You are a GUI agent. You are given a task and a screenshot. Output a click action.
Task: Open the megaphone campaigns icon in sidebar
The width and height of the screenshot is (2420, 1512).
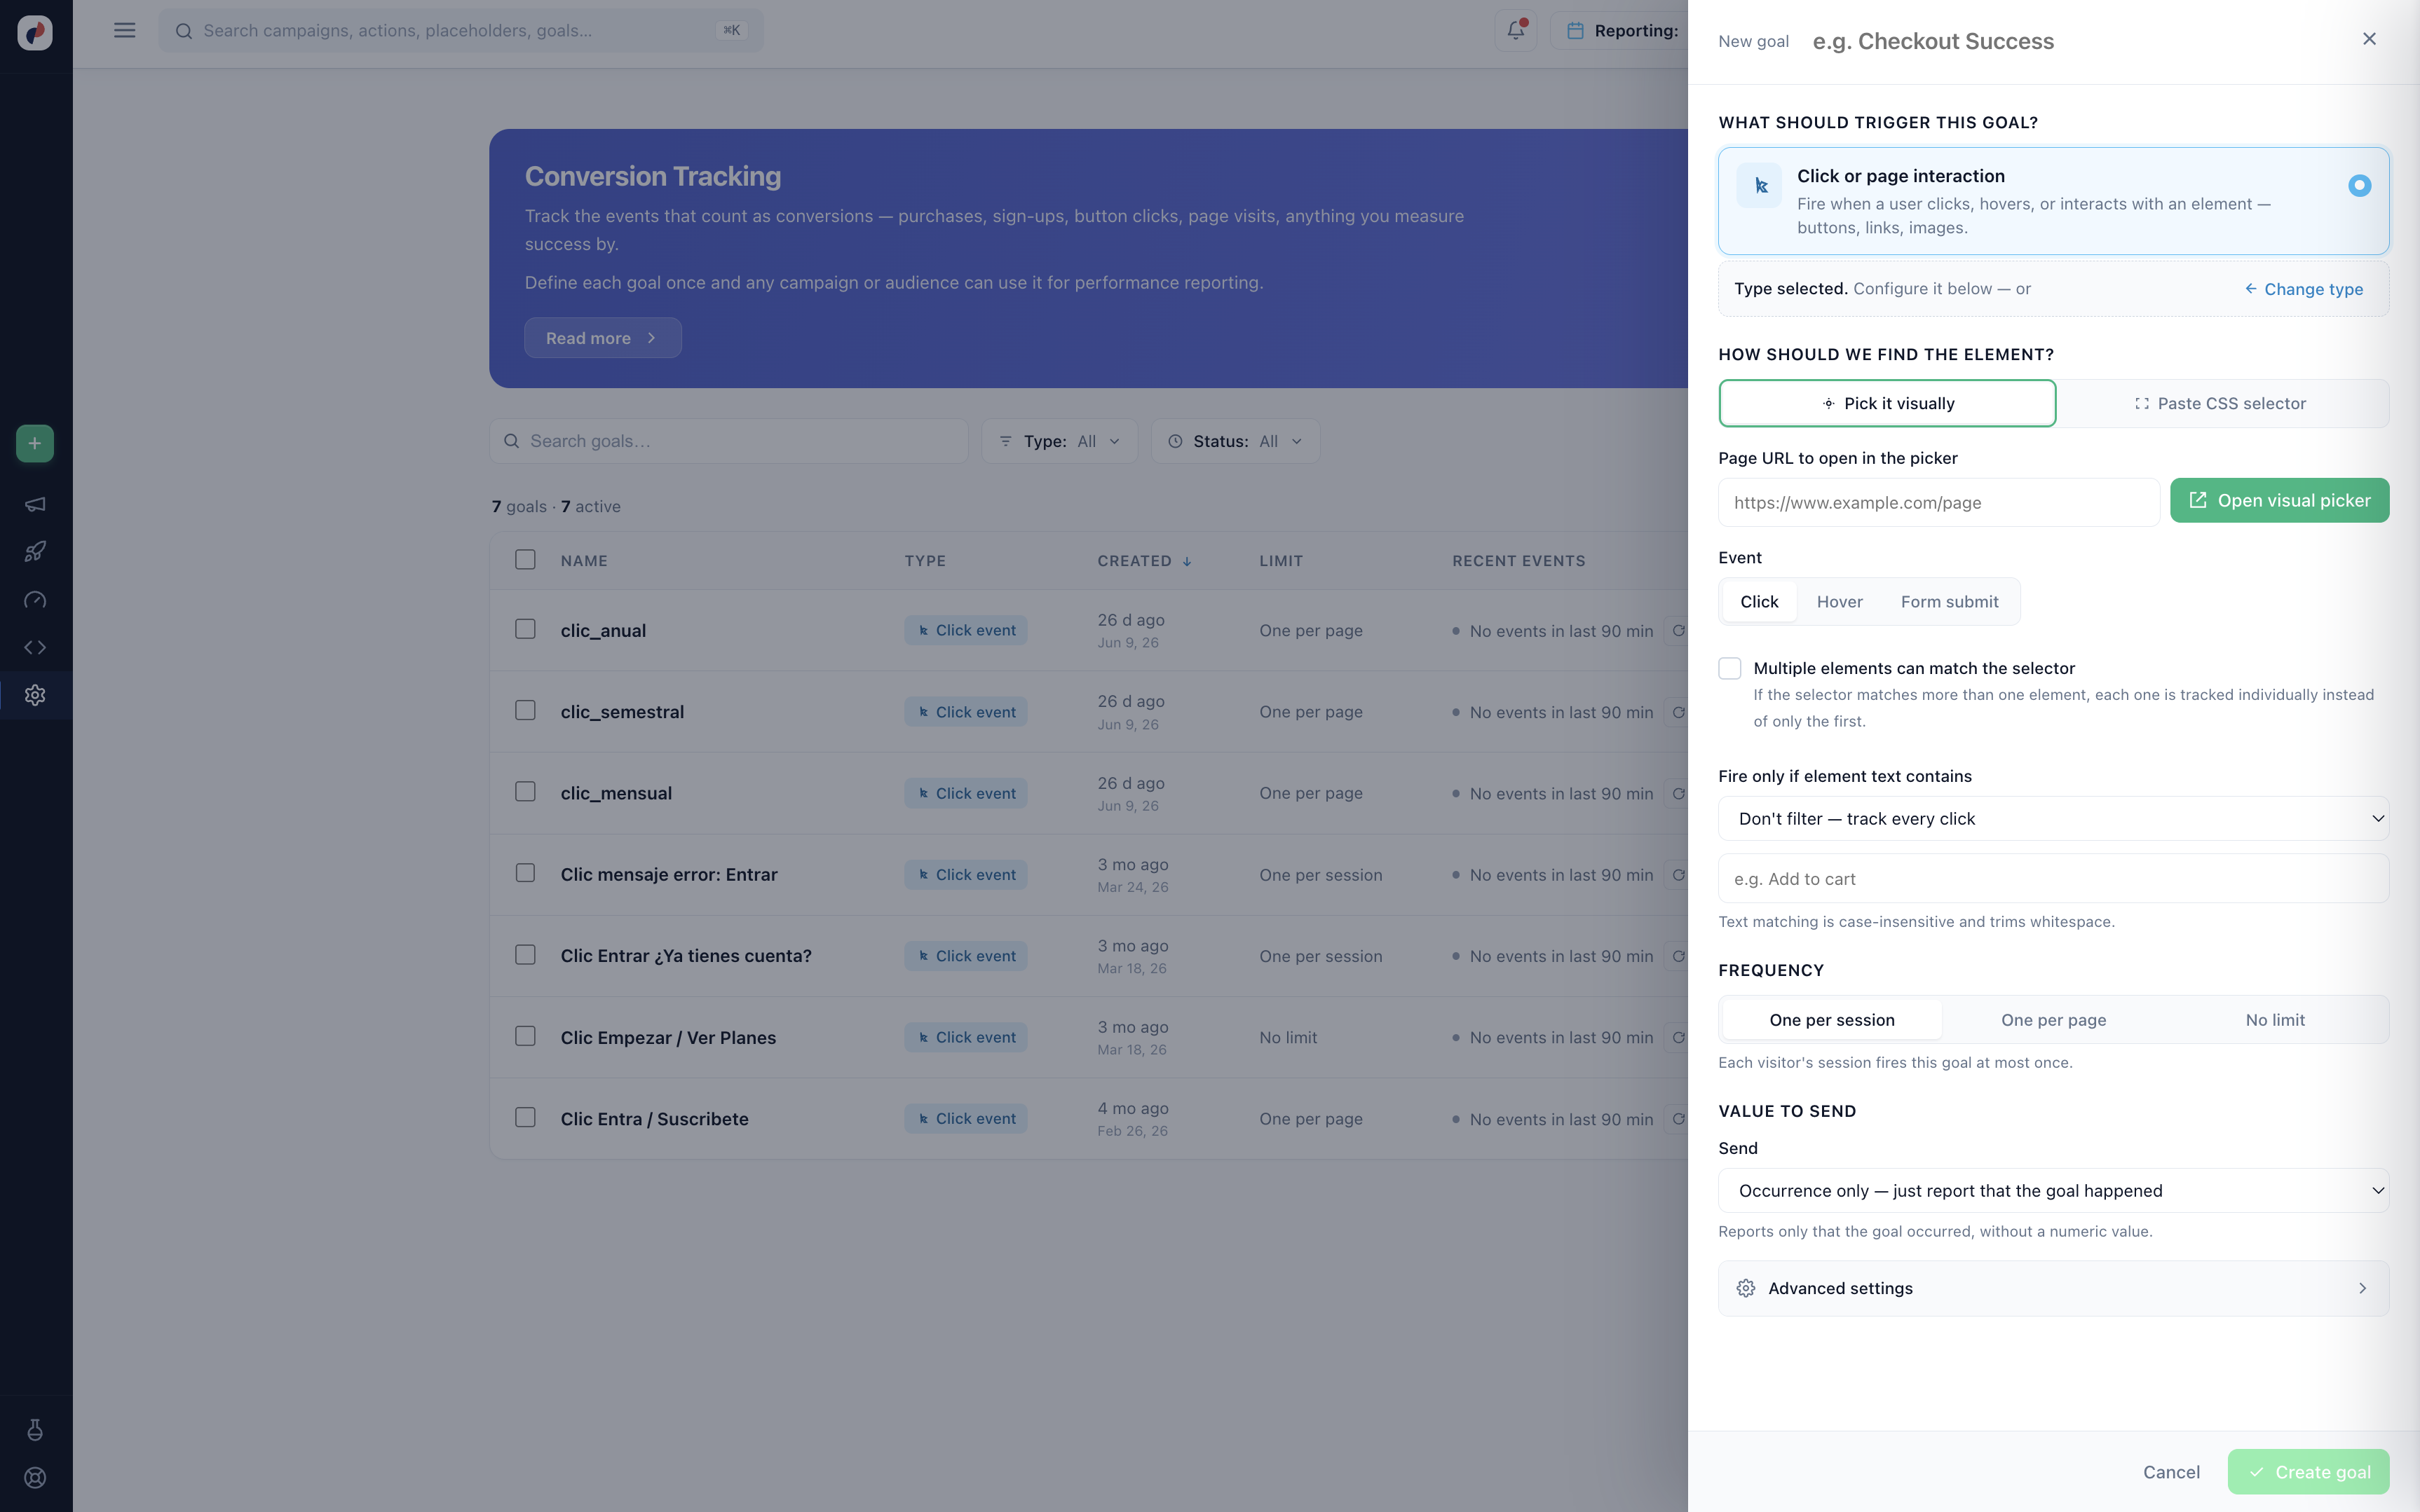click(35, 504)
